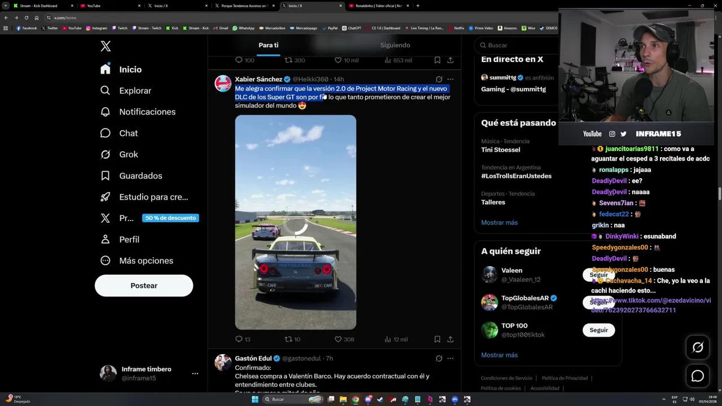Open more options on Xabier Sánchez post
Viewport: 722px width, 406px height.
(x=450, y=80)
